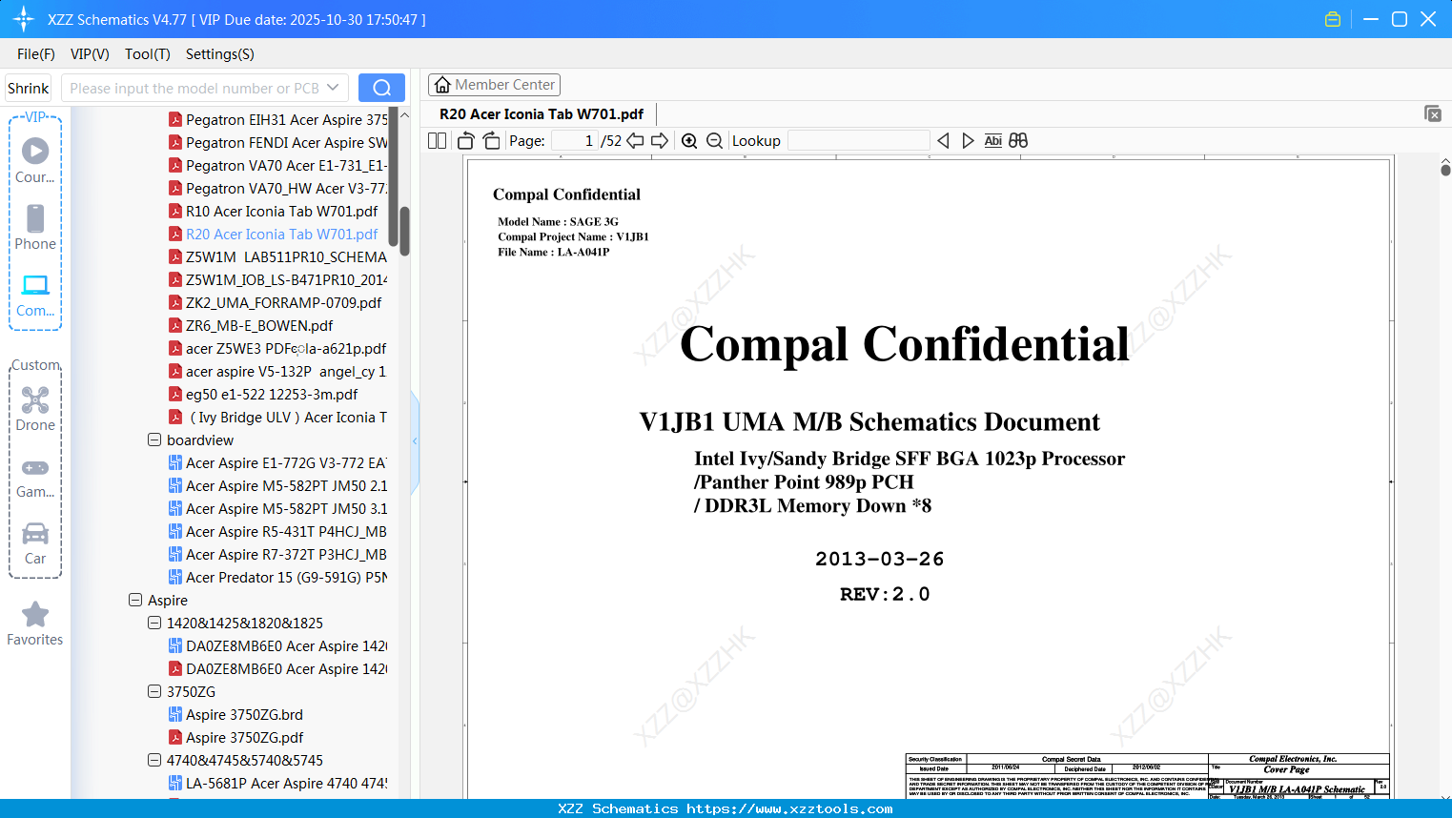Click the page number field
The height and width of the screenshot is (818, 1452).
pos(575,140)
